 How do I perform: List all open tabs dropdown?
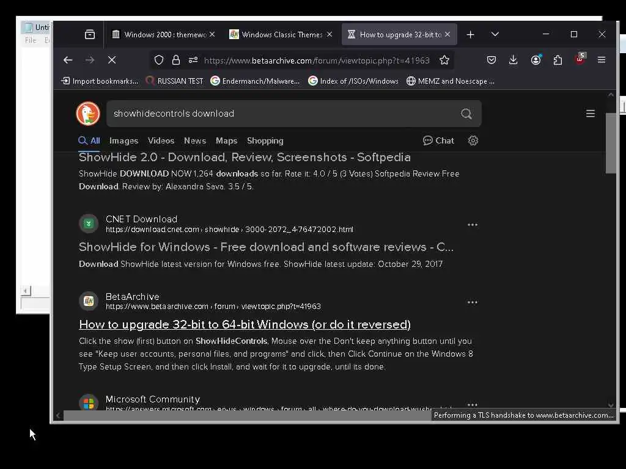click(495, 35)
